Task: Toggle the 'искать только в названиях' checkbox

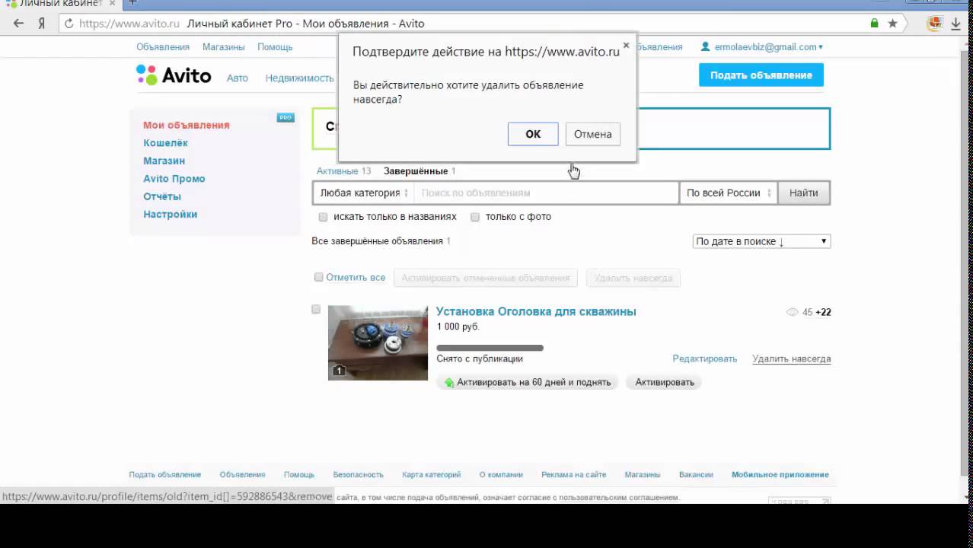Action: pos(323,217)
